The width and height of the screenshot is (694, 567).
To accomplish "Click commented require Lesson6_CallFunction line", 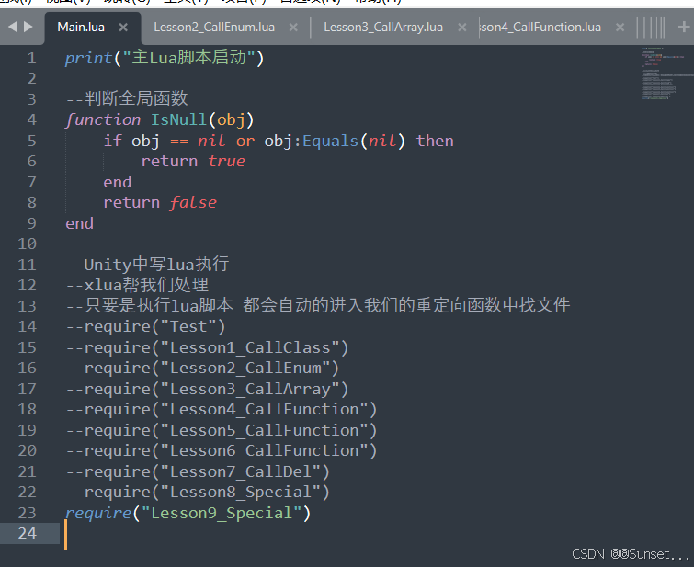I will coord(222,450).
